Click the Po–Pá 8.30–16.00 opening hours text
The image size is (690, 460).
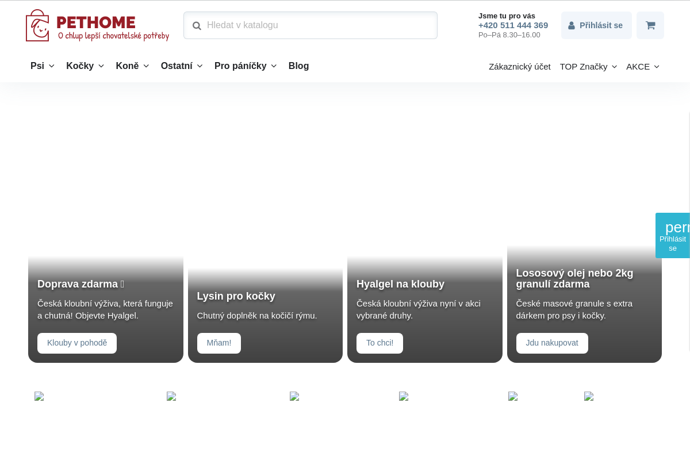pos(509,35)
